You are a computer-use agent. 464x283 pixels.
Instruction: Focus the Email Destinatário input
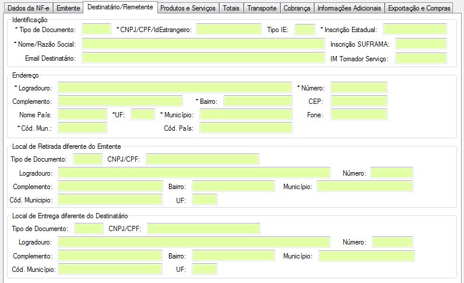pyautogui.click(x=203, y=58)
